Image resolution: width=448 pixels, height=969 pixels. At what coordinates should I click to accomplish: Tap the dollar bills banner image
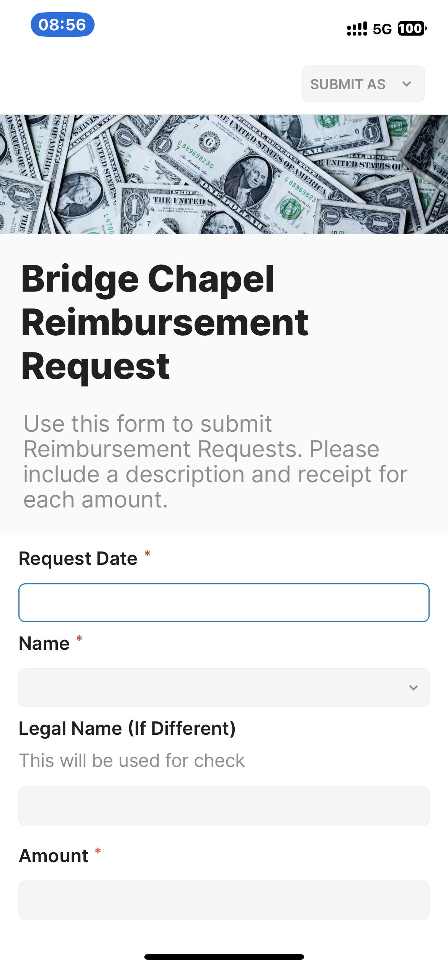(x=224, y=174)
